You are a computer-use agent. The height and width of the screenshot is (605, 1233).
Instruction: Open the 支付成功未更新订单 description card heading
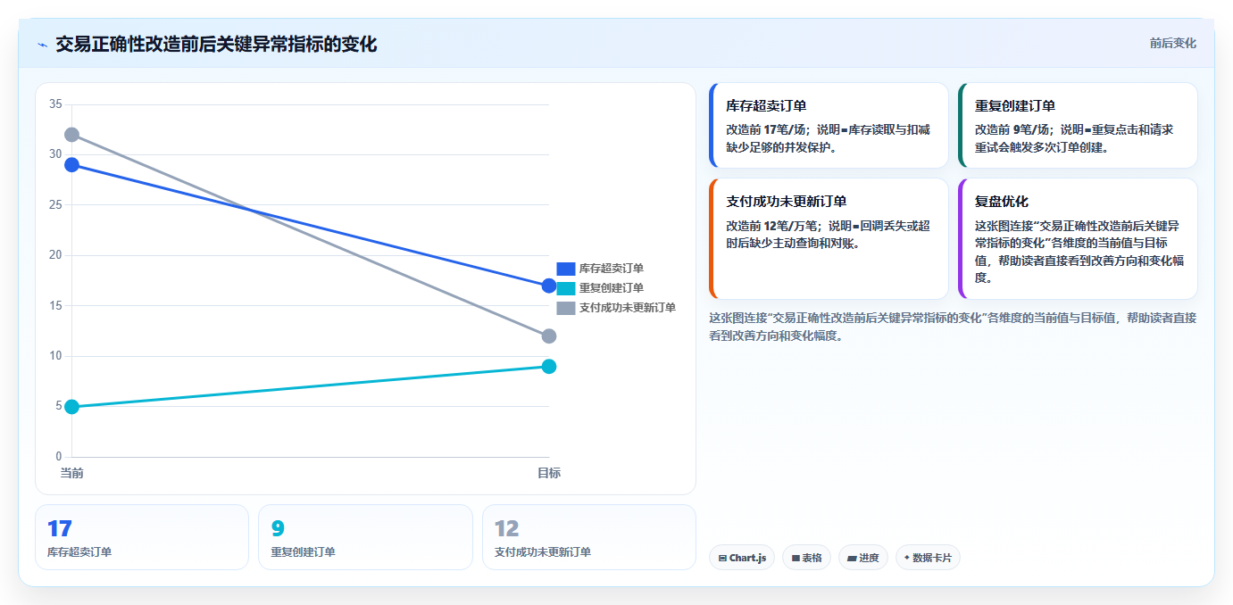[787, 202]
